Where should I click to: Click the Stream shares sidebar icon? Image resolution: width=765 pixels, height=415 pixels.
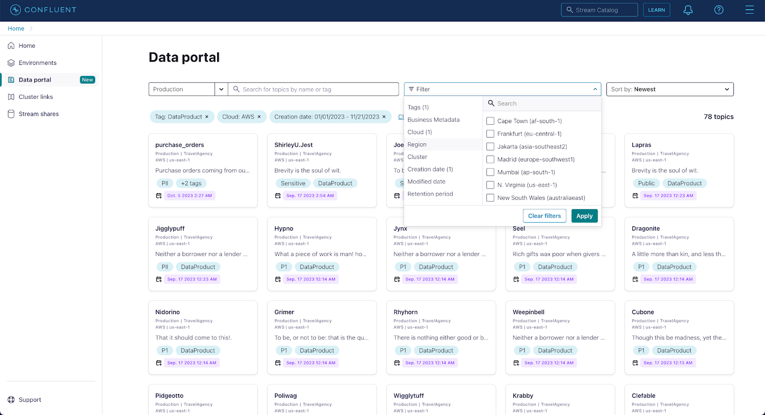11,114
